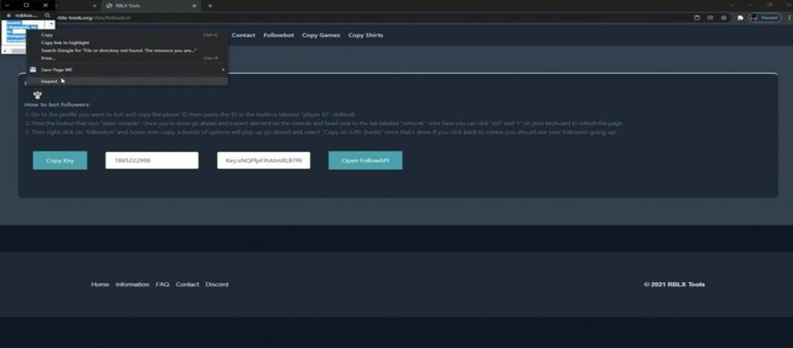Open the Extensions puzzle-piece icon
This screenshot has width=793, height=348.
(x=740, y=17)
